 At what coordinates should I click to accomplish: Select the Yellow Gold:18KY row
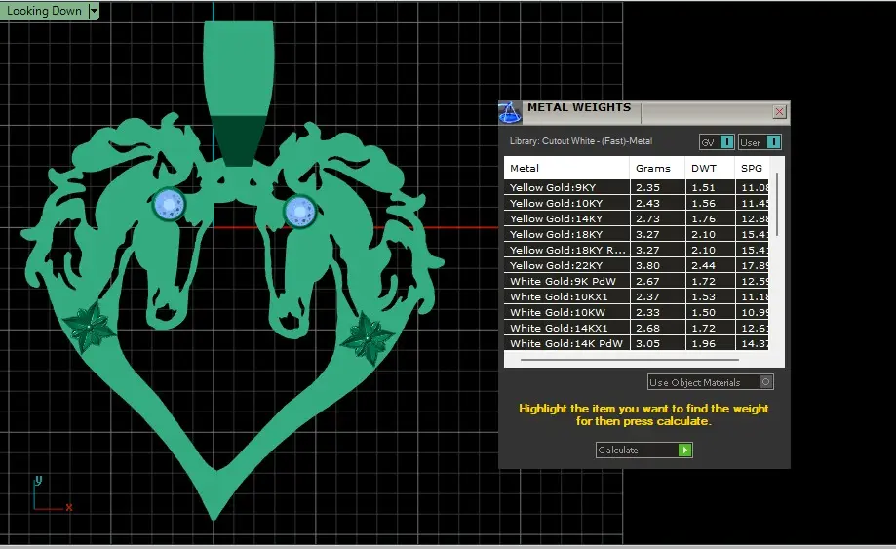click(636, 234)
